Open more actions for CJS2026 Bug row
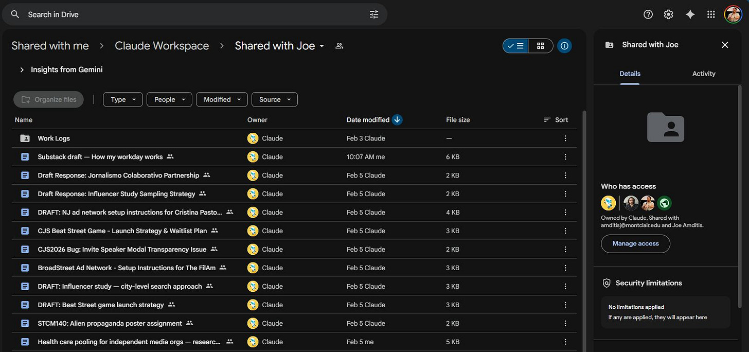The width and height of the screenshot is (749, 352). click(x=565, y=249)
